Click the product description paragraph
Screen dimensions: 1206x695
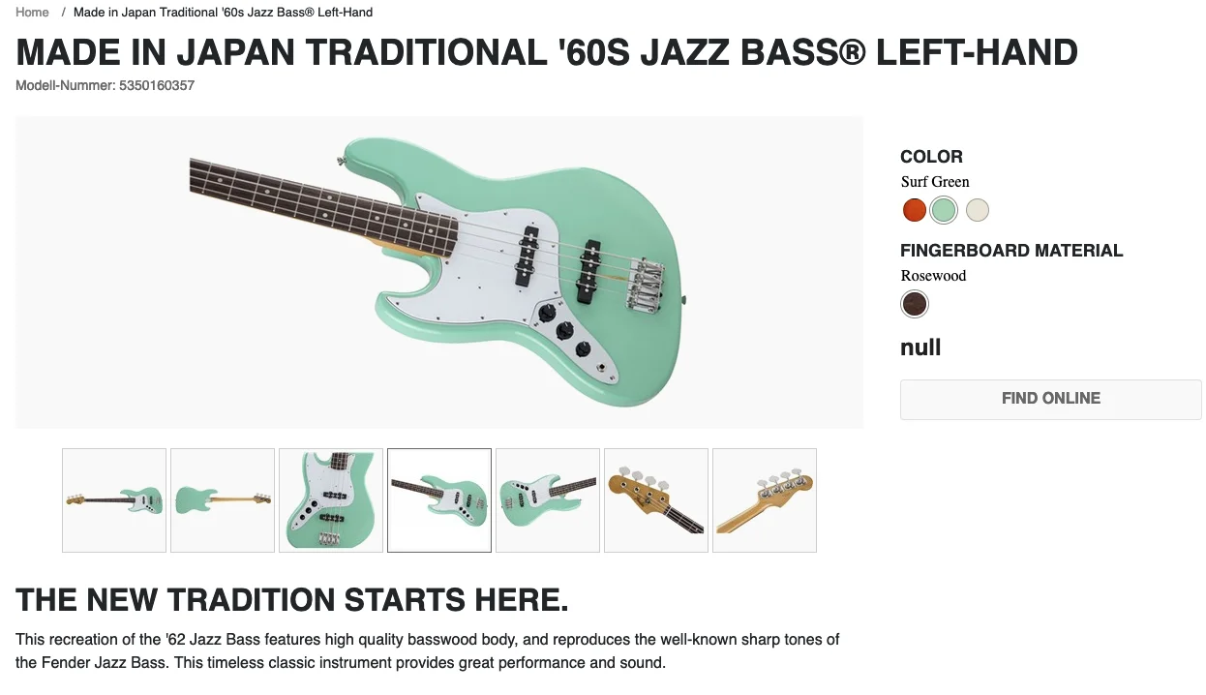click(428, 651)
